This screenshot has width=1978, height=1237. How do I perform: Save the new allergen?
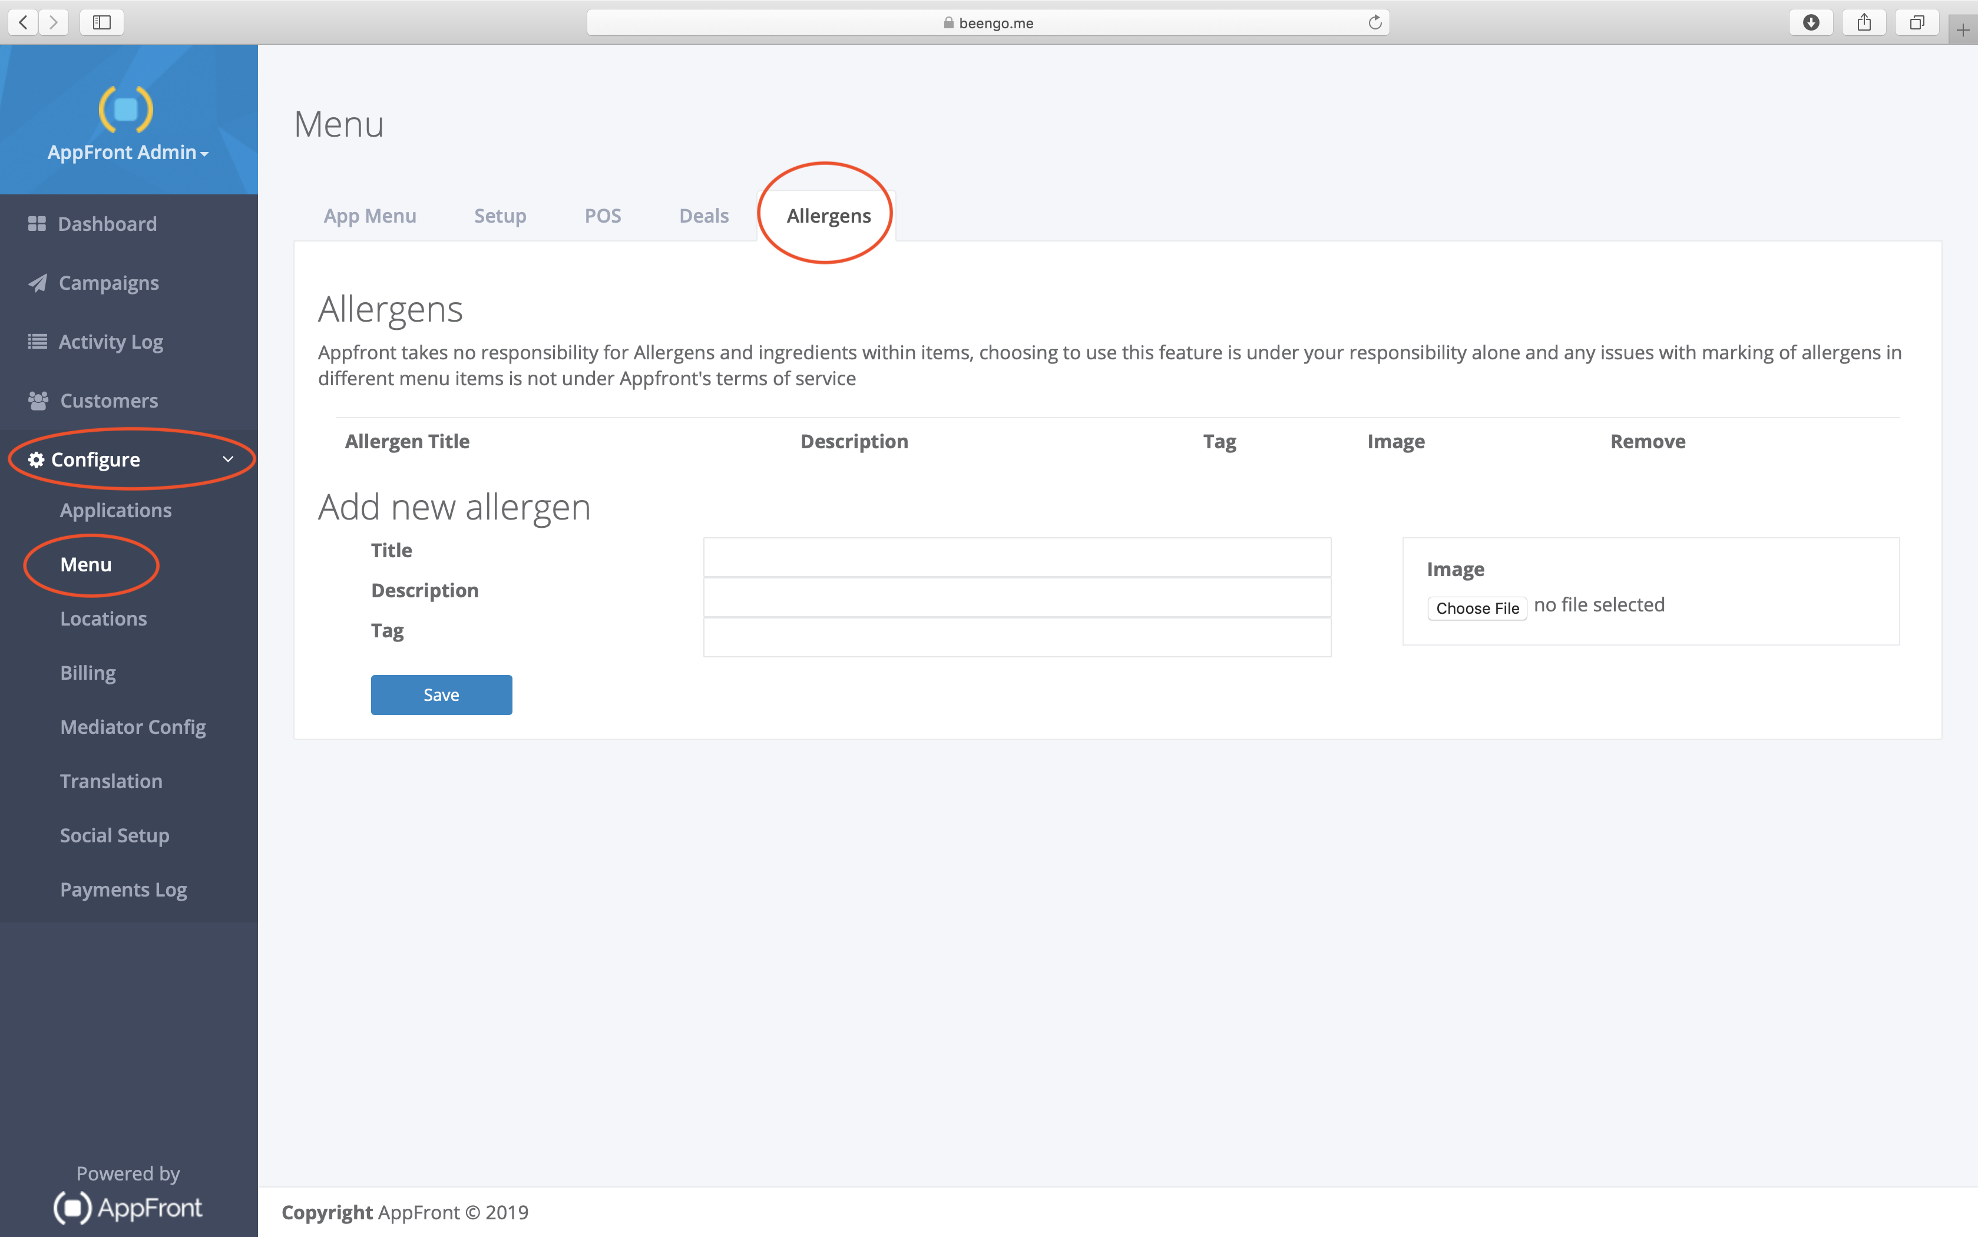(x=441, y=694)
